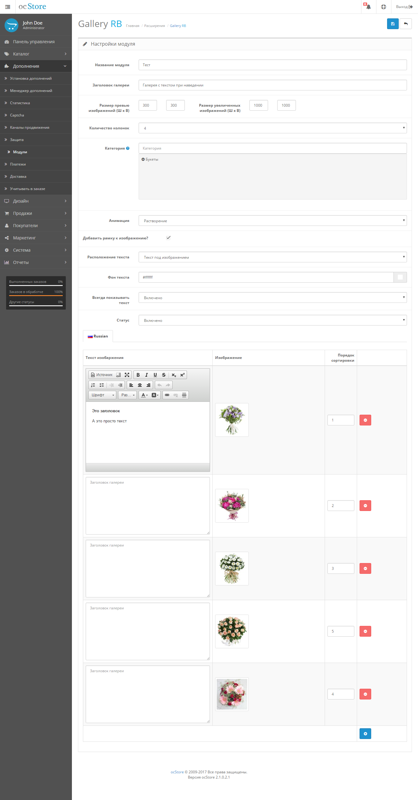Click the Фон текста hex value field
This screenshot has height=800, width=418.
[x=266, y=277]
